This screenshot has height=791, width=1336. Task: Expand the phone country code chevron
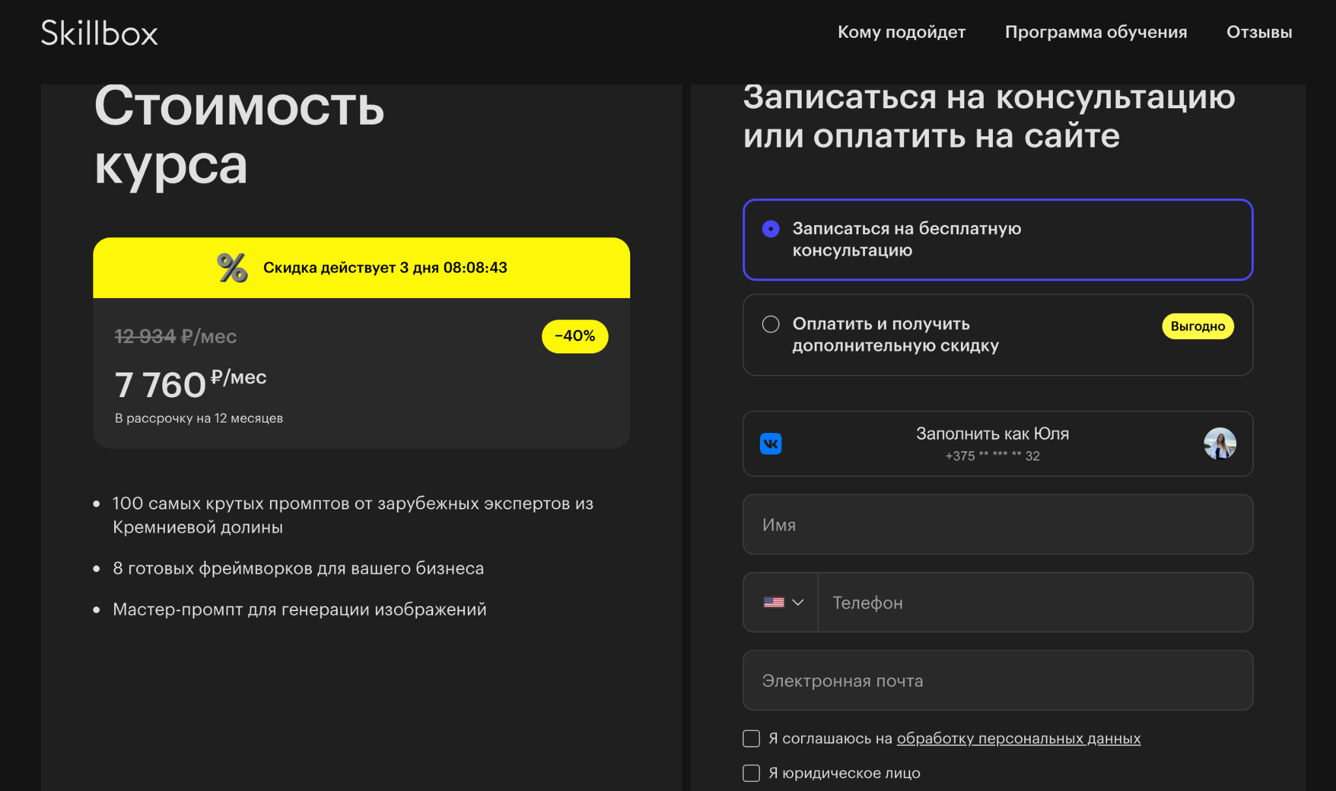click(797, 603)
